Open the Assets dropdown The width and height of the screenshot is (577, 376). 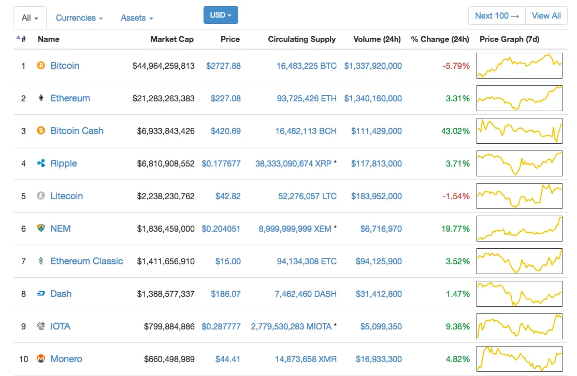tap(137, 18)
